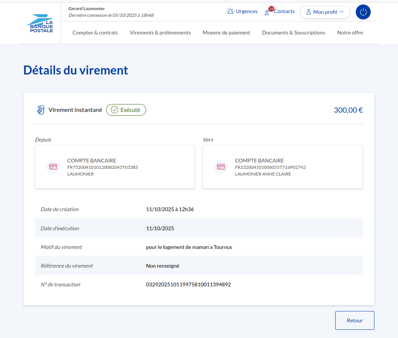Click the instant transfer snapping fingers icon

tap(41, 110)
